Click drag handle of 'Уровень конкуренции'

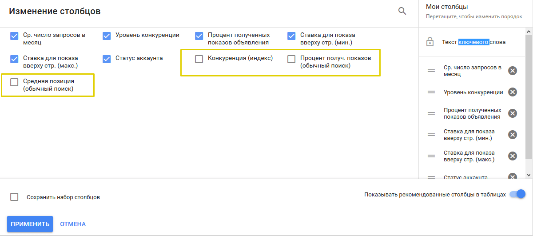point(431,92)
